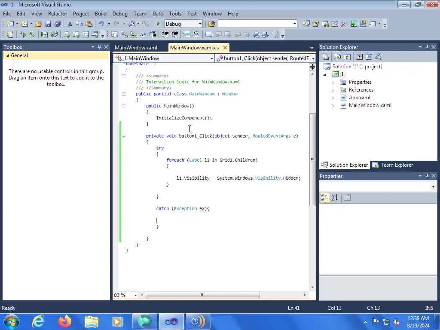Expand the MainWindow.xaml node
Screen dimensions: 440x330
tap(333, 106)
